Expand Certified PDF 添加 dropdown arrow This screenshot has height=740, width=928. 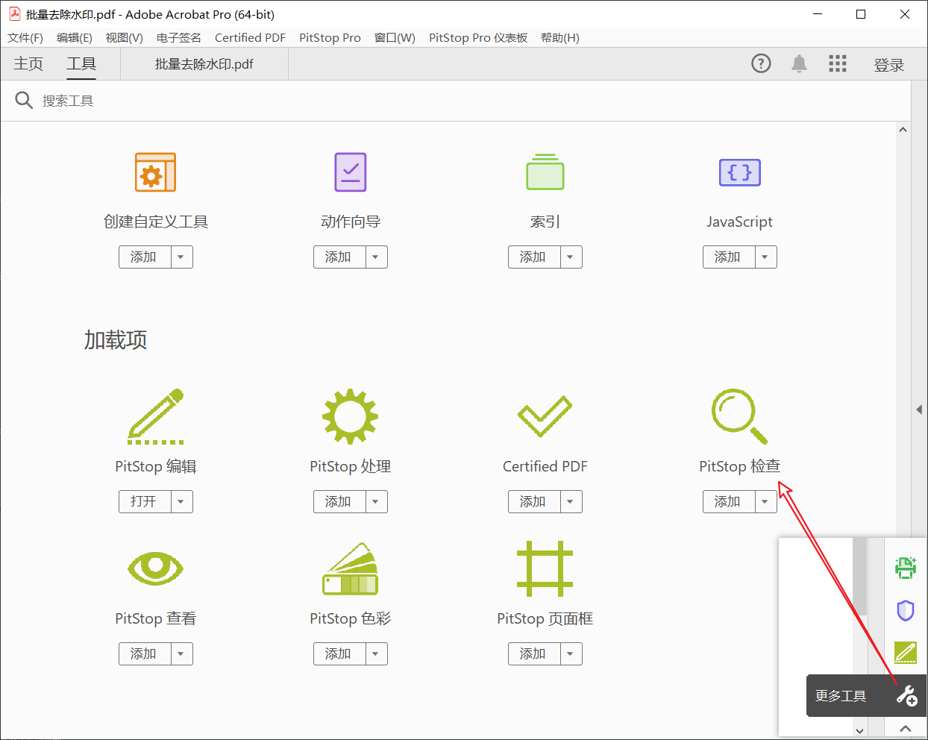pyautogui.click(x=571, y=501)
